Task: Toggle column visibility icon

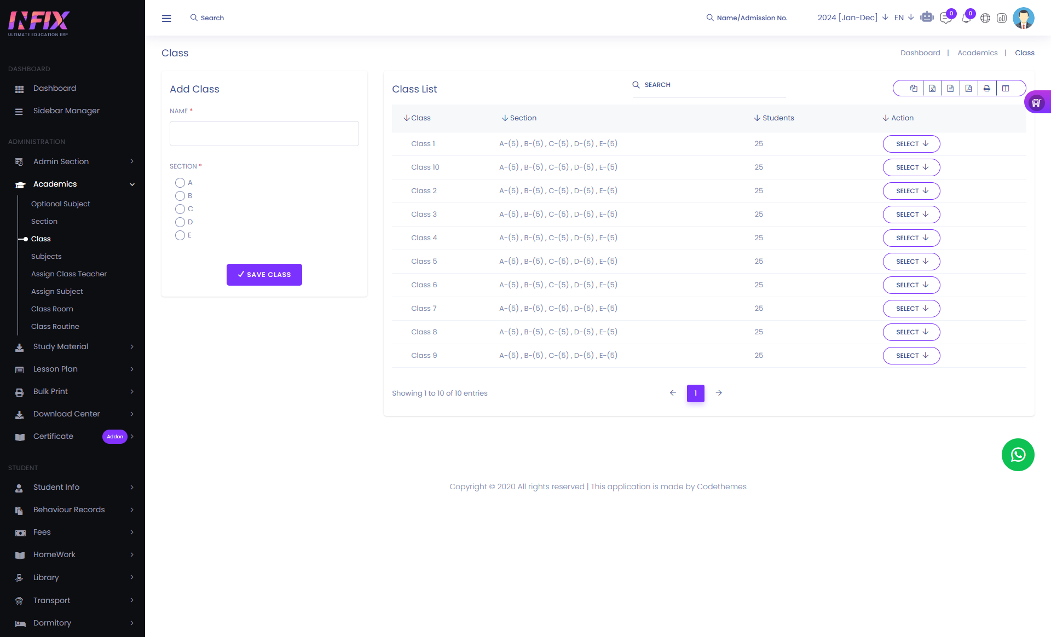Action: click(x=1006, y=88)
